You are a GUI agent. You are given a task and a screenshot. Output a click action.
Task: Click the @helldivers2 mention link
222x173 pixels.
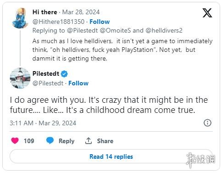tap(164, 30)
